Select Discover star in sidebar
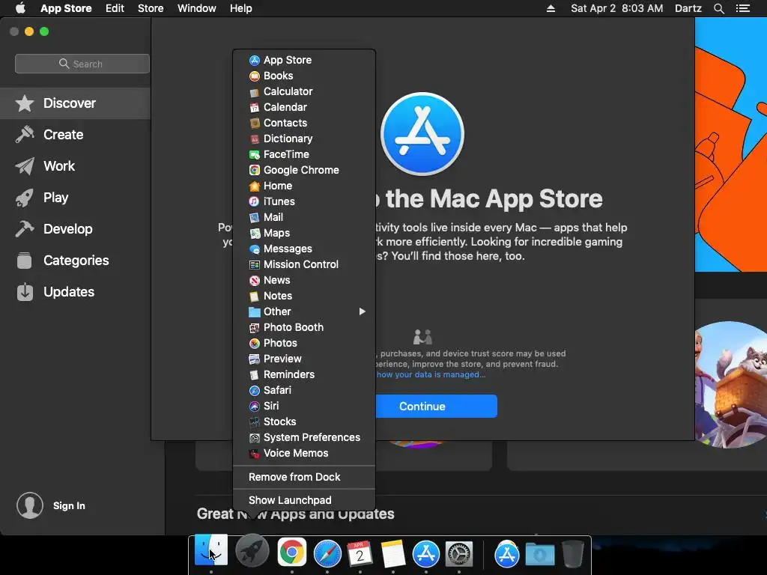767x575 pixels. 76,103
